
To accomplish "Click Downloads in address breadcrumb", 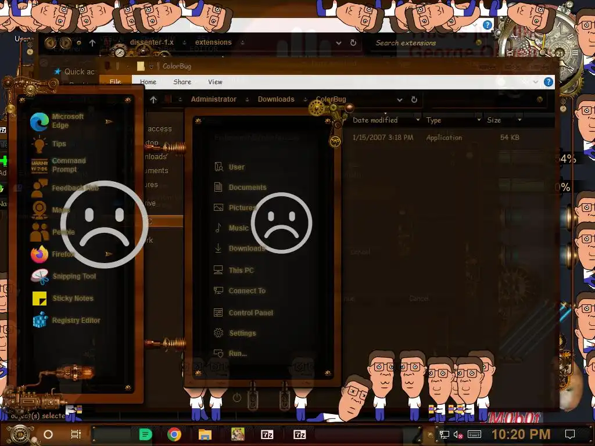I will pyautogui.click(x=276, y=99).
